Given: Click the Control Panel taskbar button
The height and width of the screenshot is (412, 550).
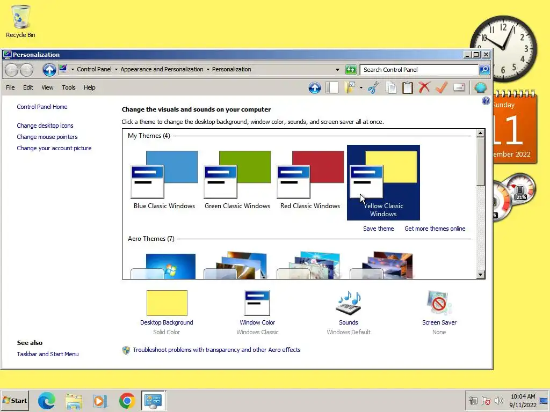Looking at the screenshot, I should pos(153,400).
